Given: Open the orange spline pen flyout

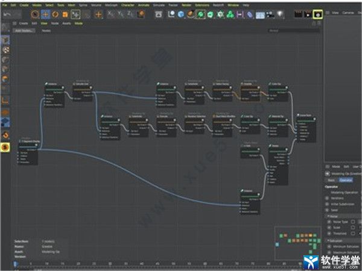Looking at the screenshot, I should [x=191, y=14].
